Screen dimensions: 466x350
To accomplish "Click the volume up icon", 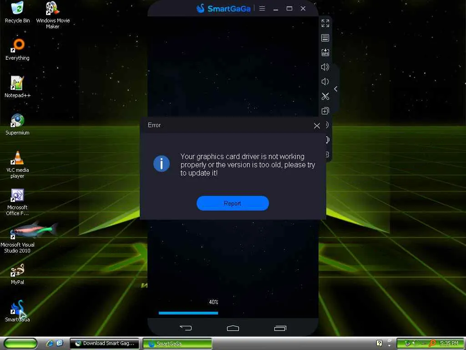I will [325, 67].
